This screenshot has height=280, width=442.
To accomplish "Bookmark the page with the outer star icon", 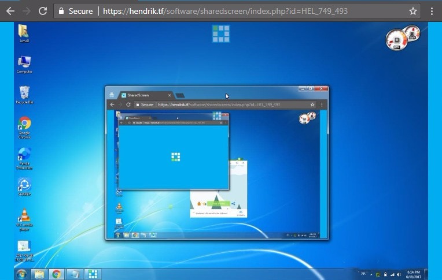I will (412, 11).
